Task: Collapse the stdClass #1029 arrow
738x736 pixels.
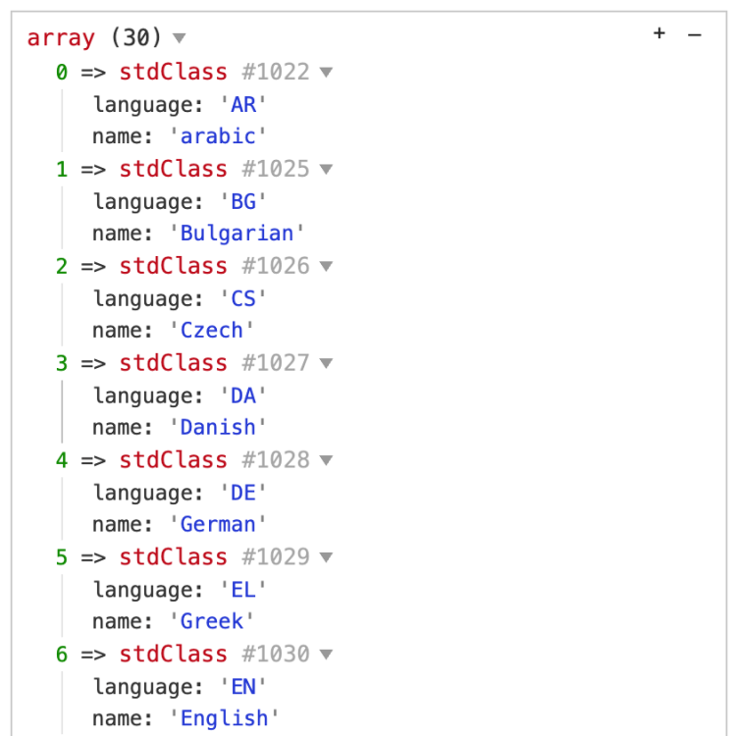Action: [x=326, y=557]
